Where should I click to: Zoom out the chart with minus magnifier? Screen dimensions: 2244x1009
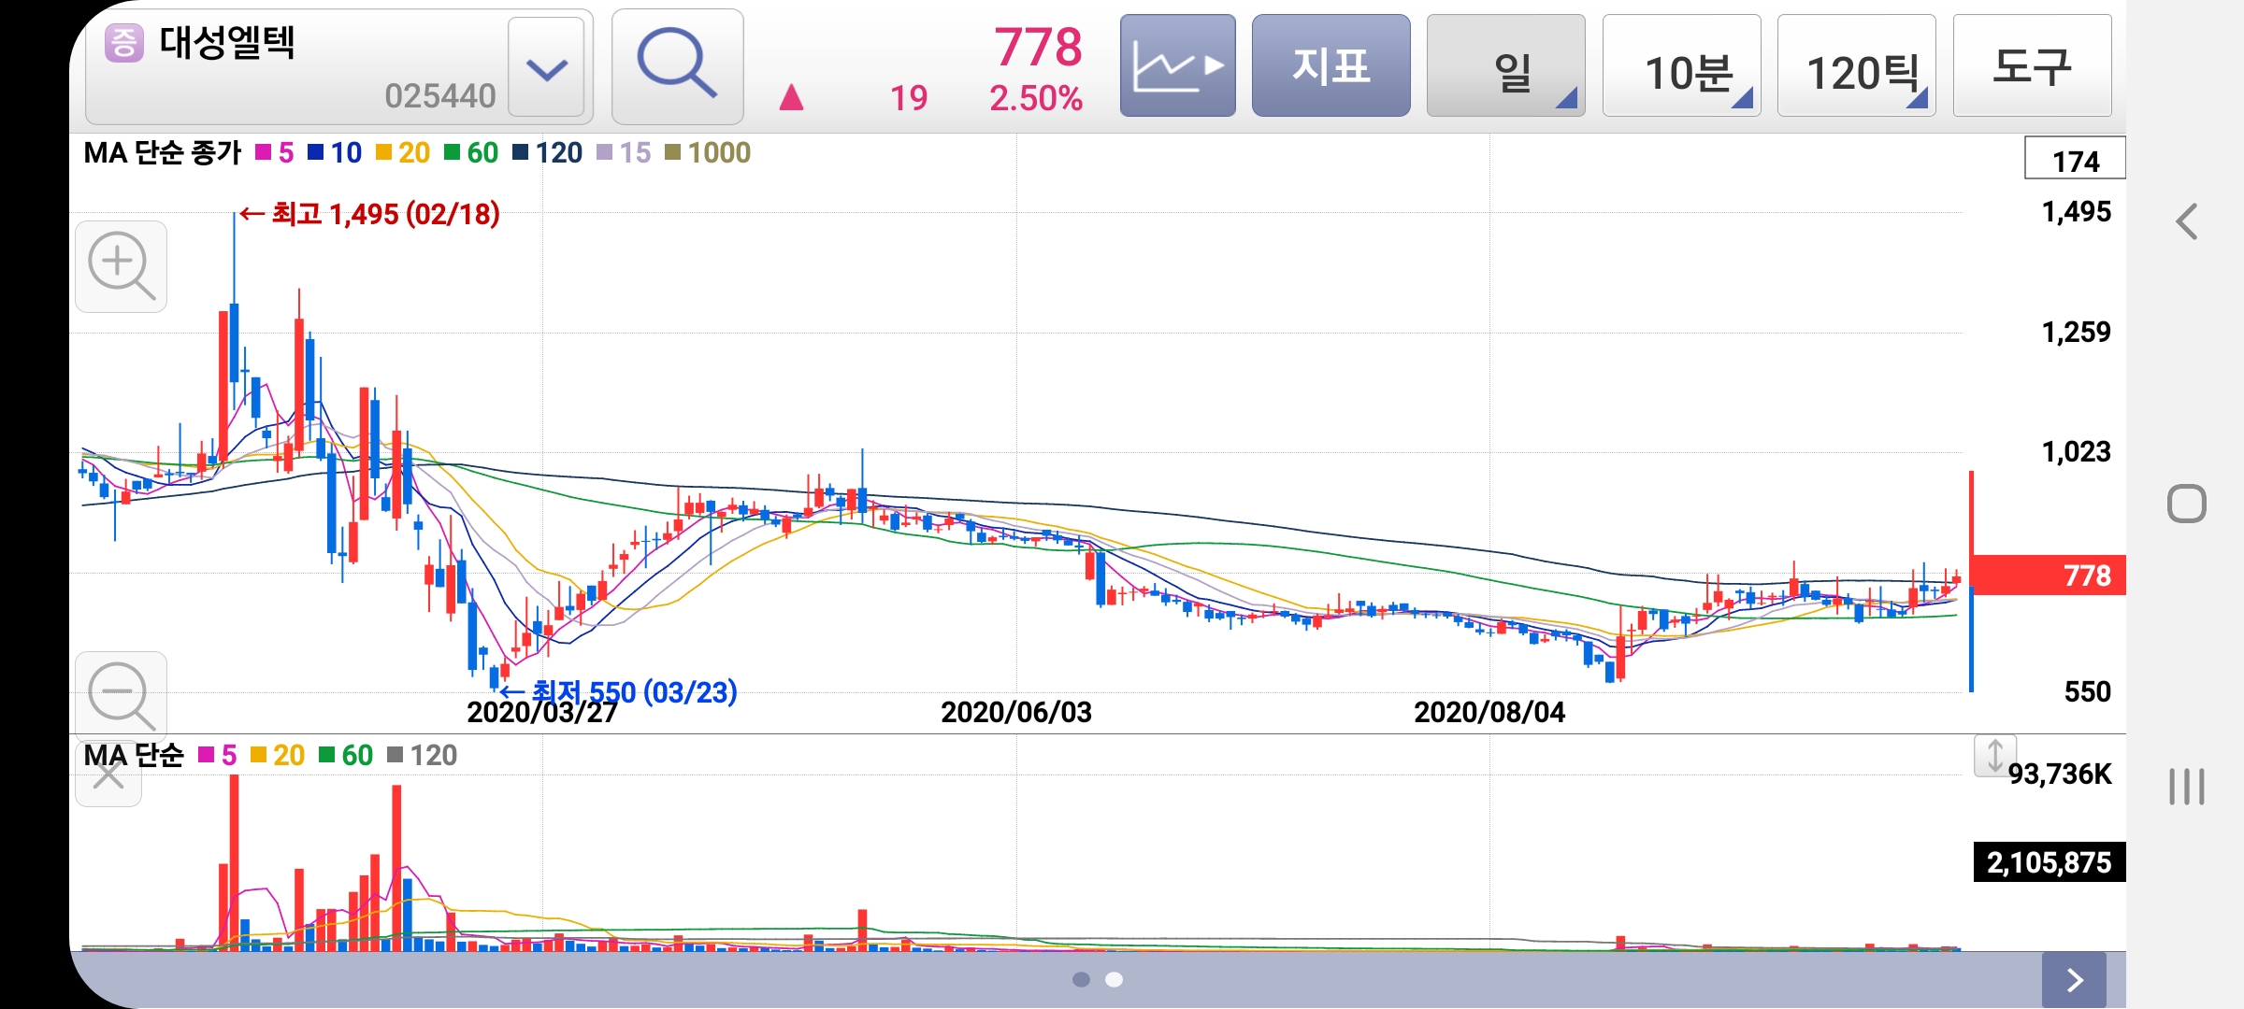click(121, 696)
